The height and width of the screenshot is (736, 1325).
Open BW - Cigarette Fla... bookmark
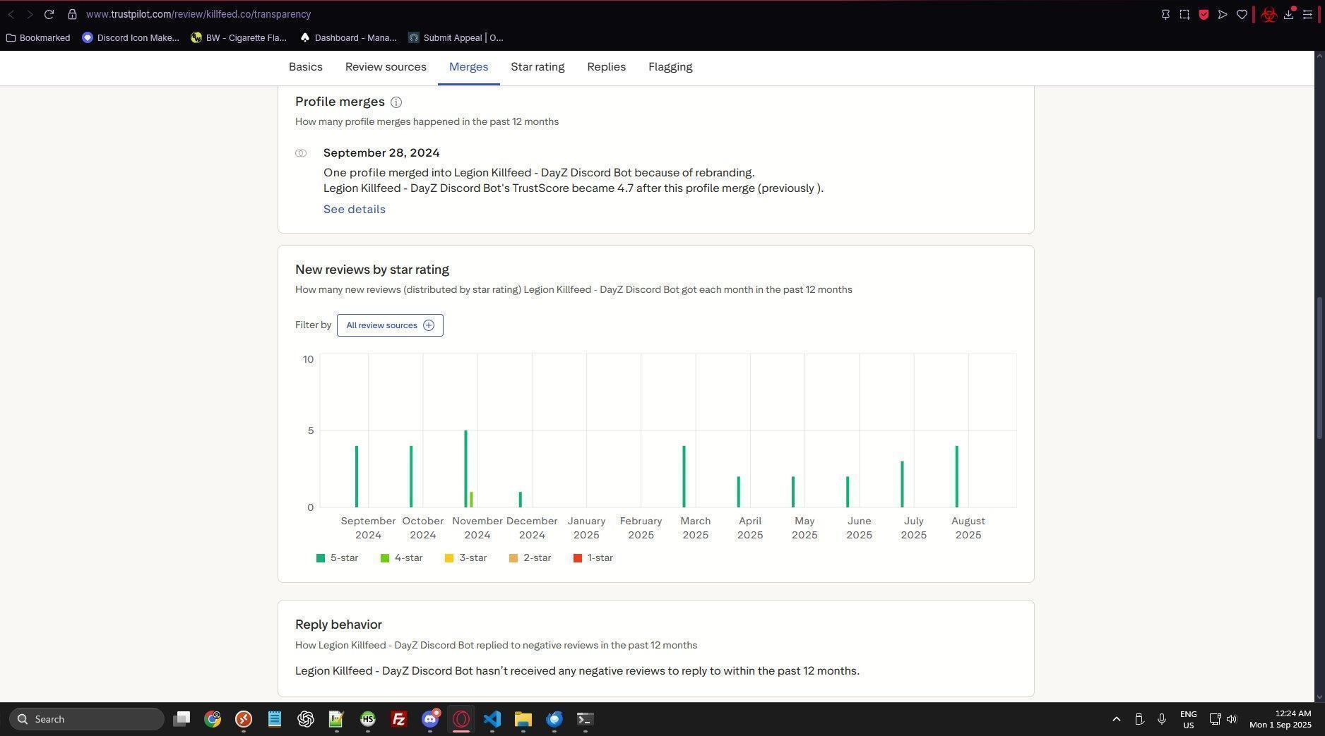(x=239, y=38)
